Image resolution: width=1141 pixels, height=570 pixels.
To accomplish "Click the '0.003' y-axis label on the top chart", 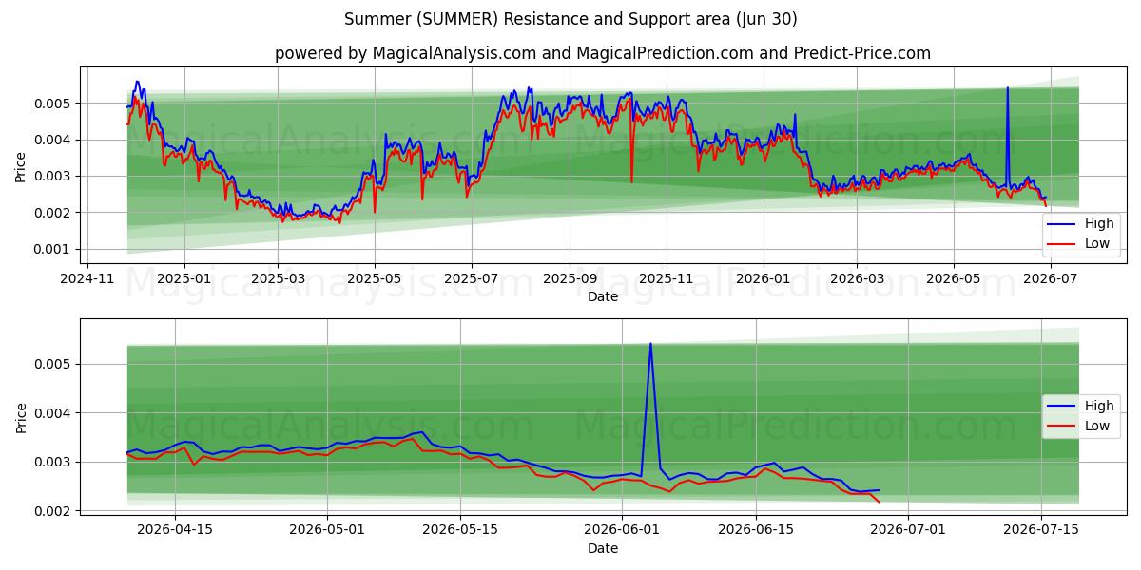I will coord(54,176).
